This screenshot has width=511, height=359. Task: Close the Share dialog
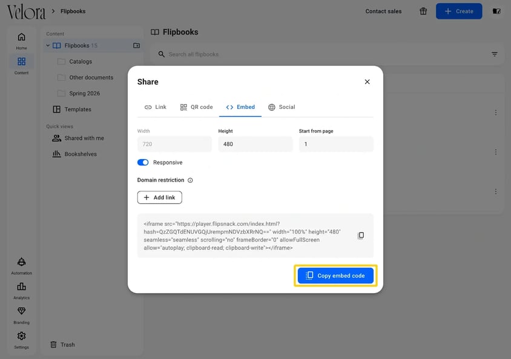pos(367,82)
